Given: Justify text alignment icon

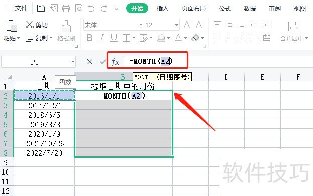Looking at the screenshot, I should (255, 38).
